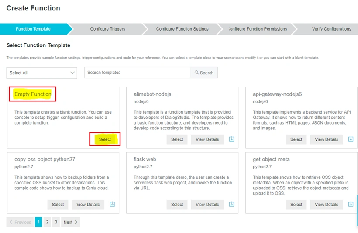Click the copy-oss-object-python27 title

point(45,160)
